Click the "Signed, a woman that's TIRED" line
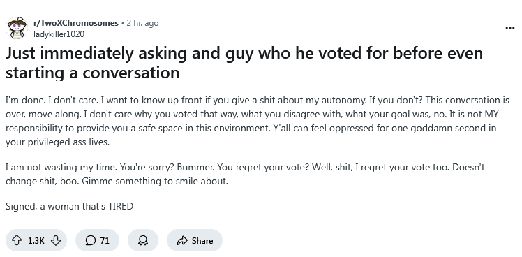The height and width of the screenshot is (257, 522). (x=69, y=206)
